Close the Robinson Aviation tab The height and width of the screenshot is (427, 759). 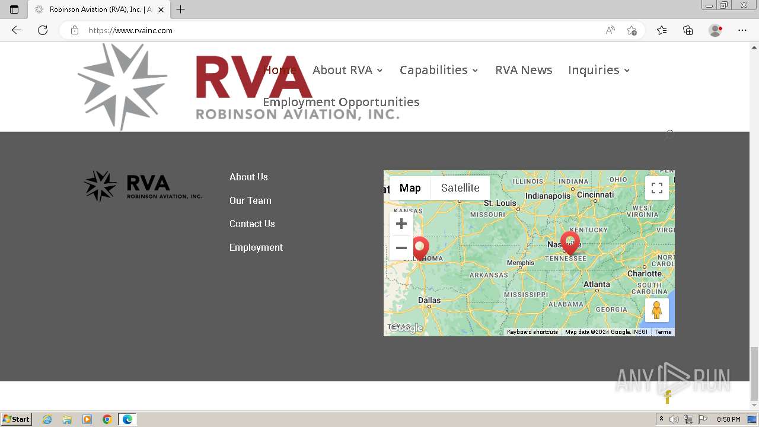click(x=161, y=9)
